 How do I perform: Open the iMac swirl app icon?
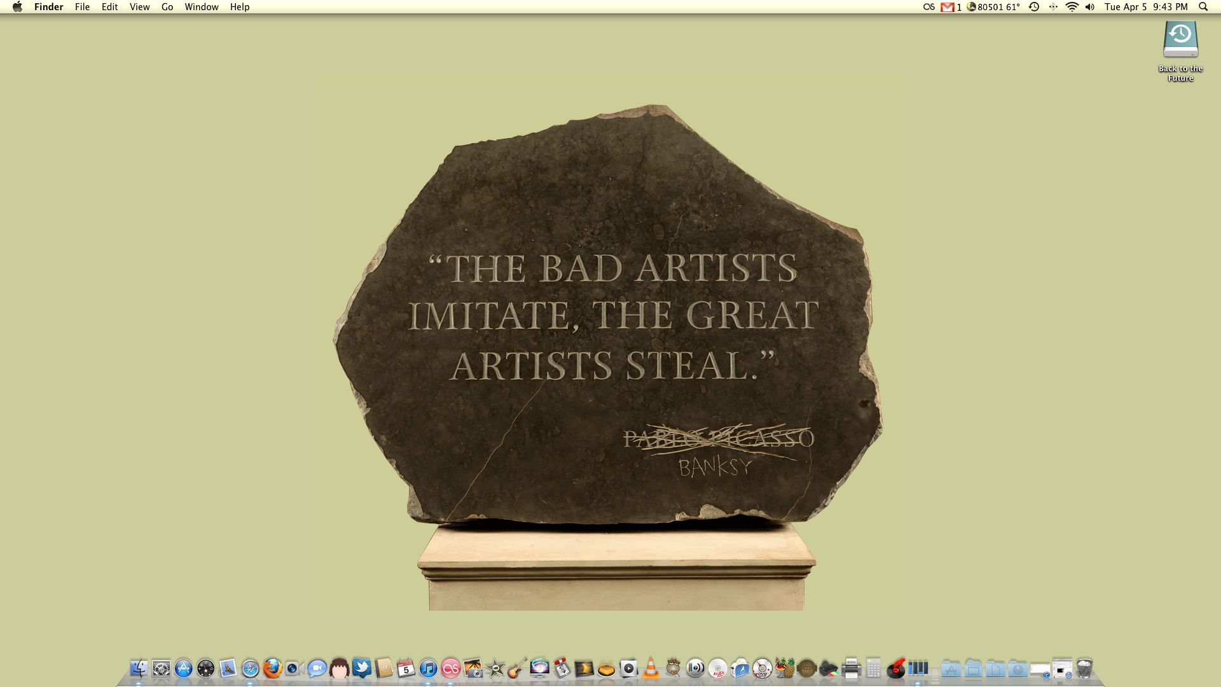pyautogui.click(x=539, y=669)
